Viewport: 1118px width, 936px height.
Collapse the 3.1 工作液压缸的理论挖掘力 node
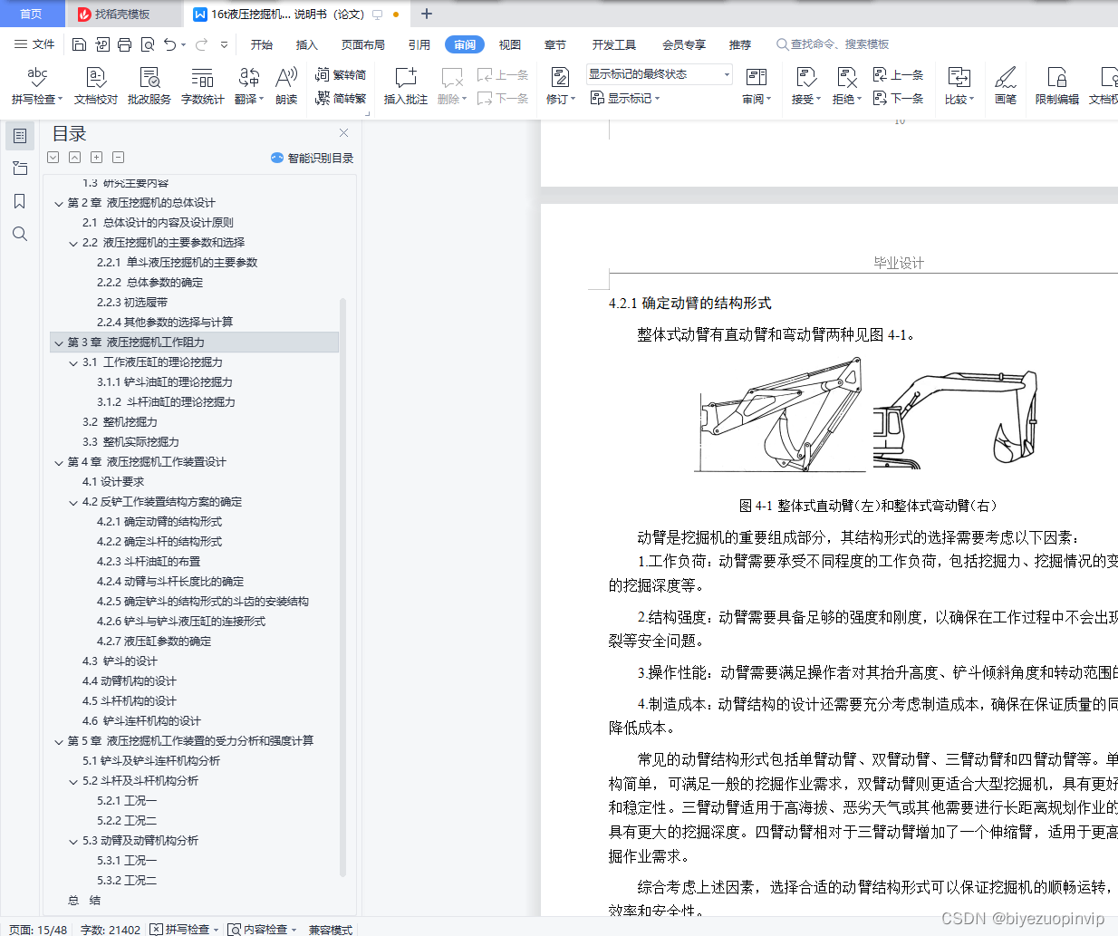(x=73, y=363)
